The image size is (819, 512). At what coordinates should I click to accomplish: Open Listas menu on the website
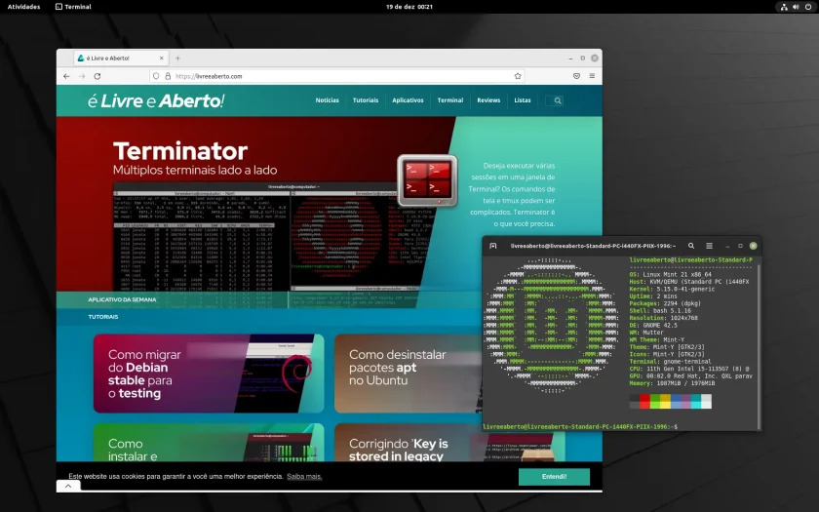coord(523,100)
